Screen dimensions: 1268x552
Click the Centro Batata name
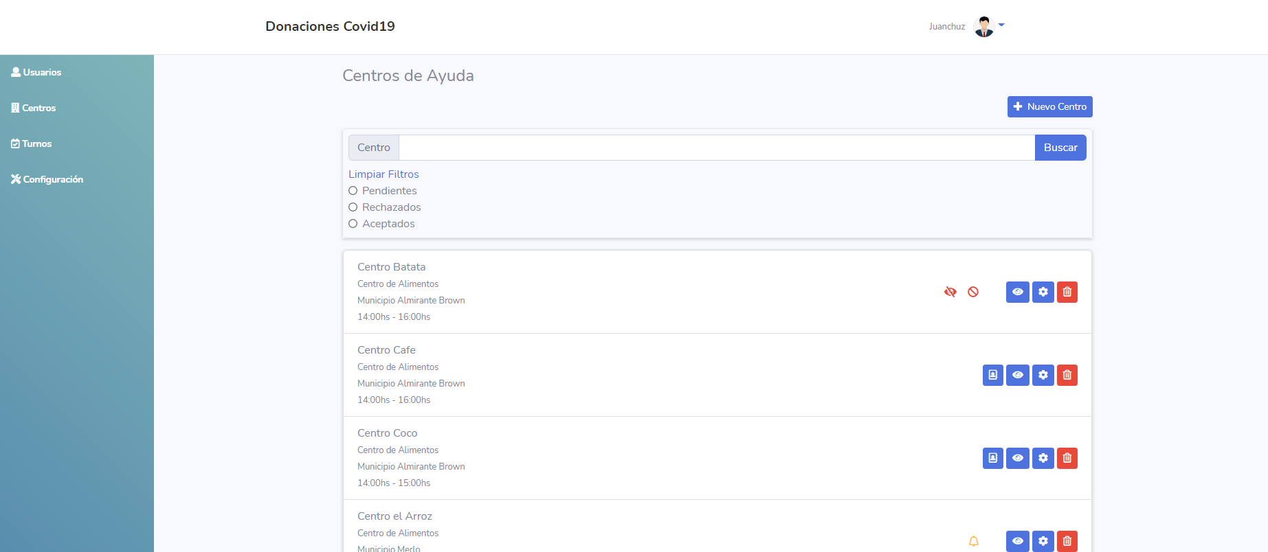click(391, 267)
